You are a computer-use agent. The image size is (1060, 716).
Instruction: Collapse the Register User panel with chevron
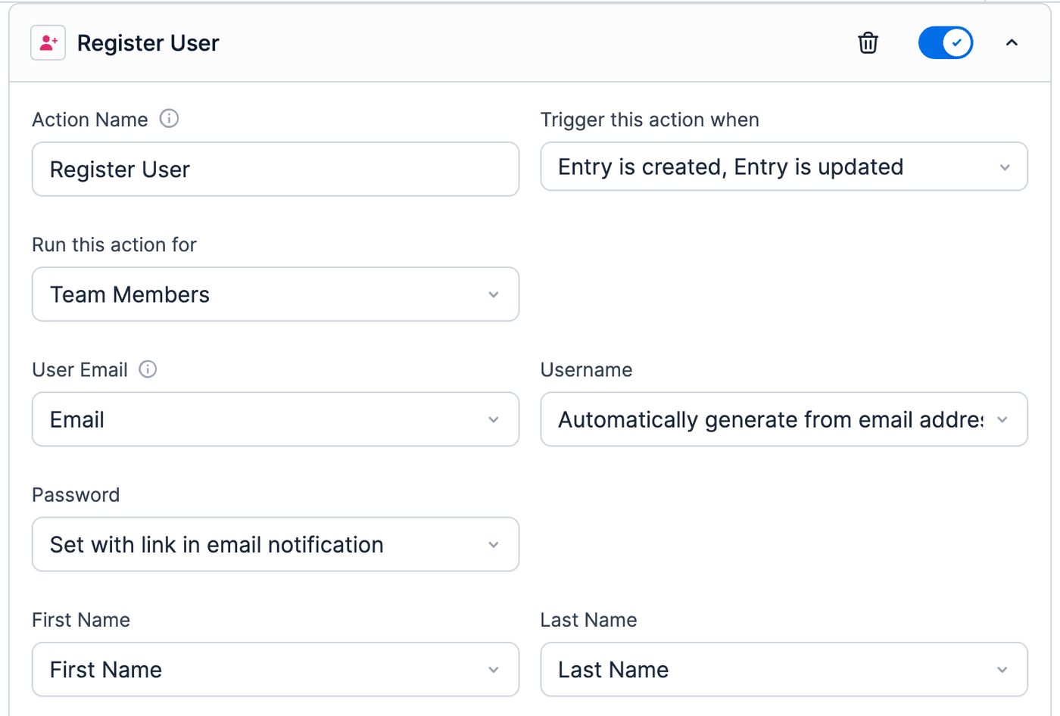[x=1012, y=43]
